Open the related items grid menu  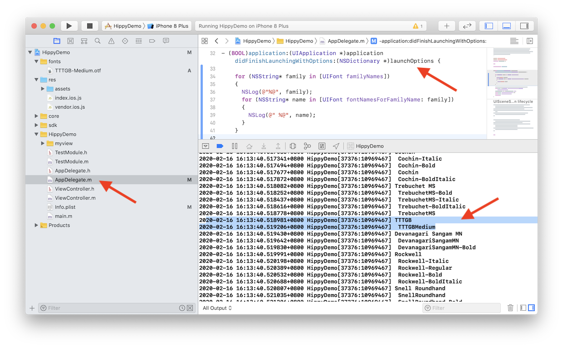coord(205,41)
